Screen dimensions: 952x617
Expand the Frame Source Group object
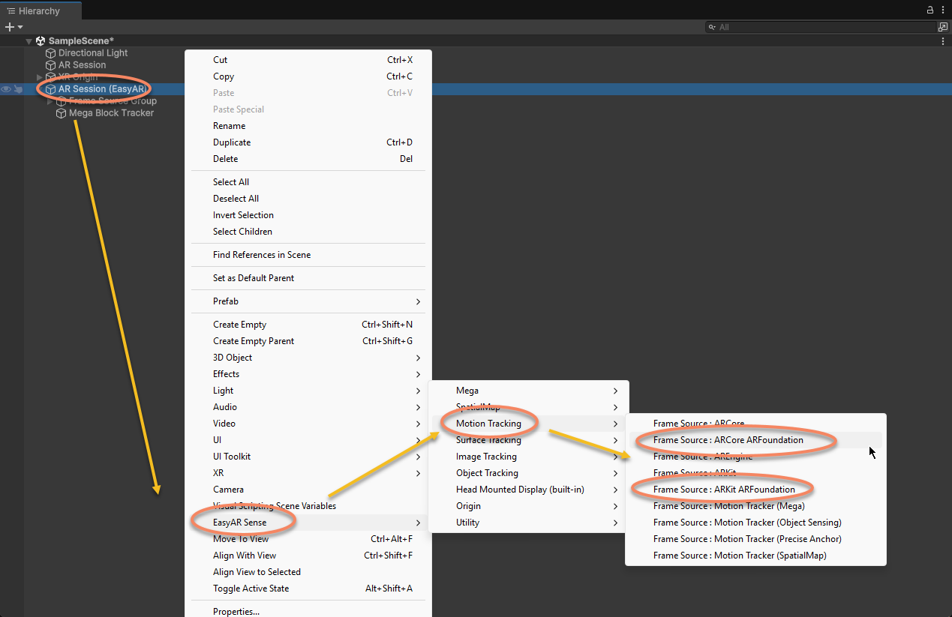click(x=48, y=100)
